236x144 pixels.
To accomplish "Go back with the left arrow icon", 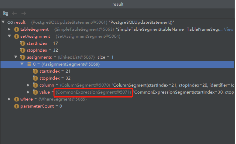I will click(14, 13).
